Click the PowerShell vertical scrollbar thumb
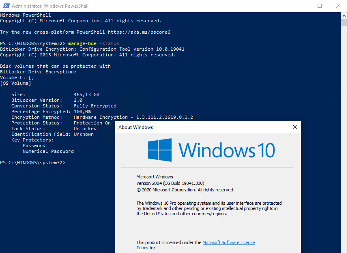Image resolution: width=348 pixels, height=253 pixels. point(344,23)
